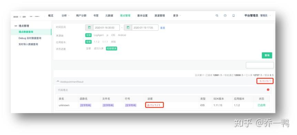
Task: Open 书签 menu item
Action: pos(96,16)
